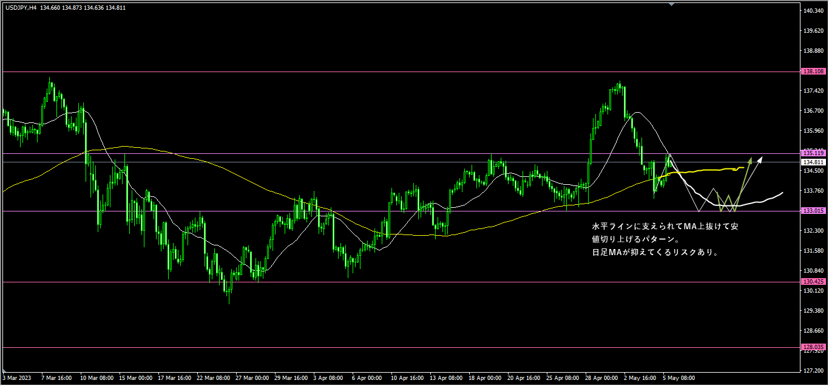Image resolution: width=829 pixels, height=386 pixels.
Task: Click the white forecast arrow head
Action: [760, 159]
